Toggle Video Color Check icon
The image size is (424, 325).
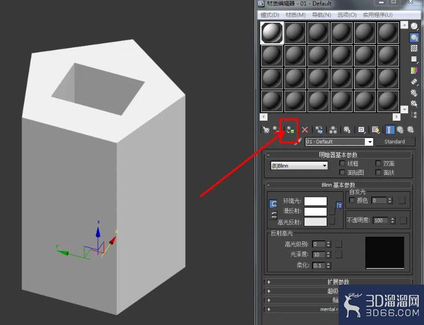[x=414, y=71]
